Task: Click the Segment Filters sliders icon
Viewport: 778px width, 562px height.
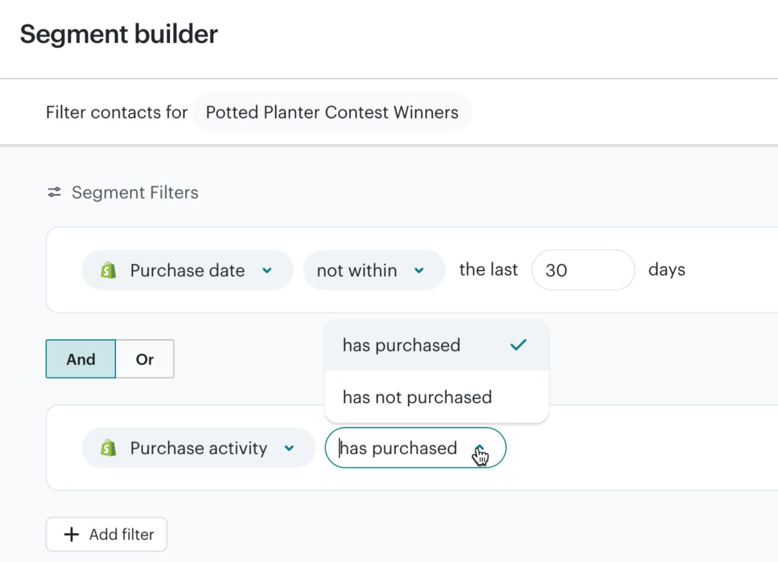Action: point(54,192)
